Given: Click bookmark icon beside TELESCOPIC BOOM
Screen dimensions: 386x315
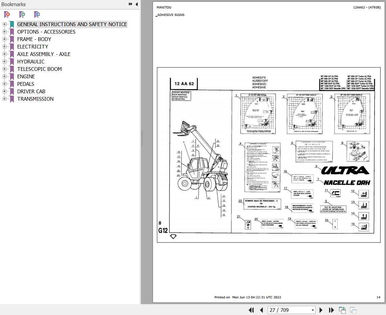Looking at the screenshot, I should click(12, 69).
